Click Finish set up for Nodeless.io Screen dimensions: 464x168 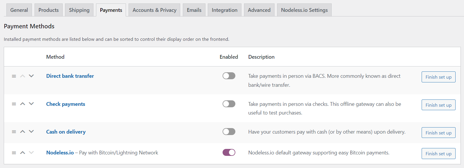click(438, 154)
